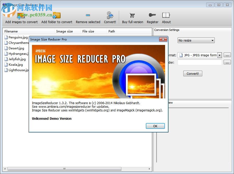Expand the JPG output format dropdown
The width and height of the screenshot is (234, 174).
(219, 55)
